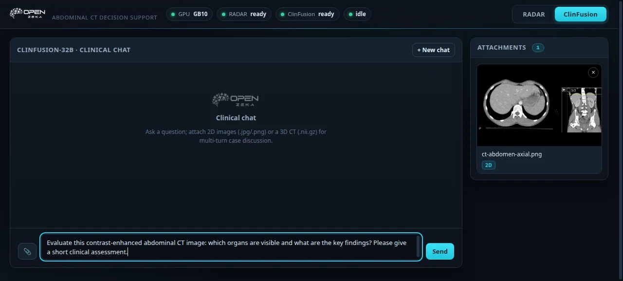
Task: Click the 2D tag on the attachment
Action: [488, 165]
